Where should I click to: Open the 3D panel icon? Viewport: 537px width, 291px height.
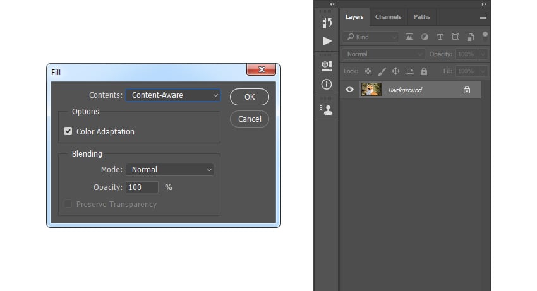coord(327,66)
